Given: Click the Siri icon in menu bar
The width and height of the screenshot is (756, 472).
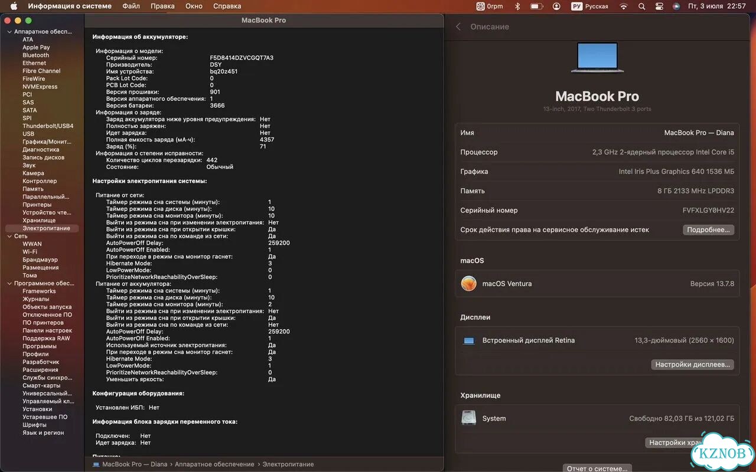Looking at the screenshot, I should point(676,6).
